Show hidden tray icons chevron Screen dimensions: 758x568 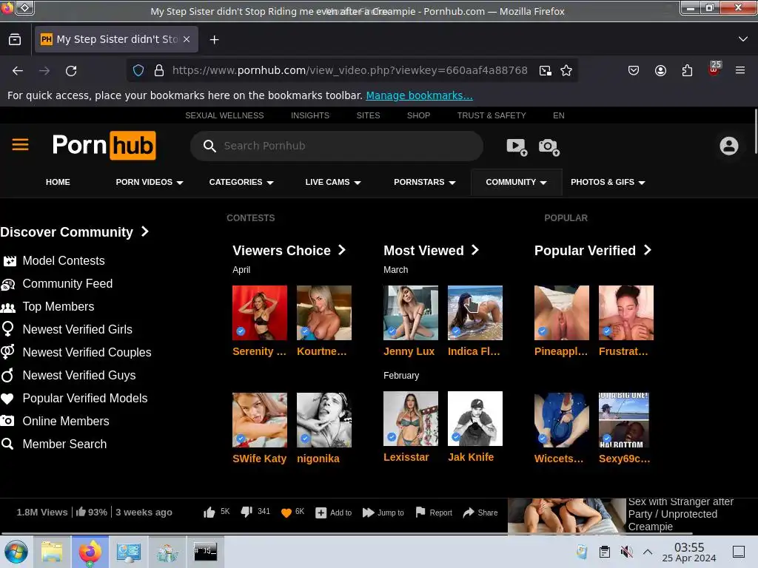(648, 552)
